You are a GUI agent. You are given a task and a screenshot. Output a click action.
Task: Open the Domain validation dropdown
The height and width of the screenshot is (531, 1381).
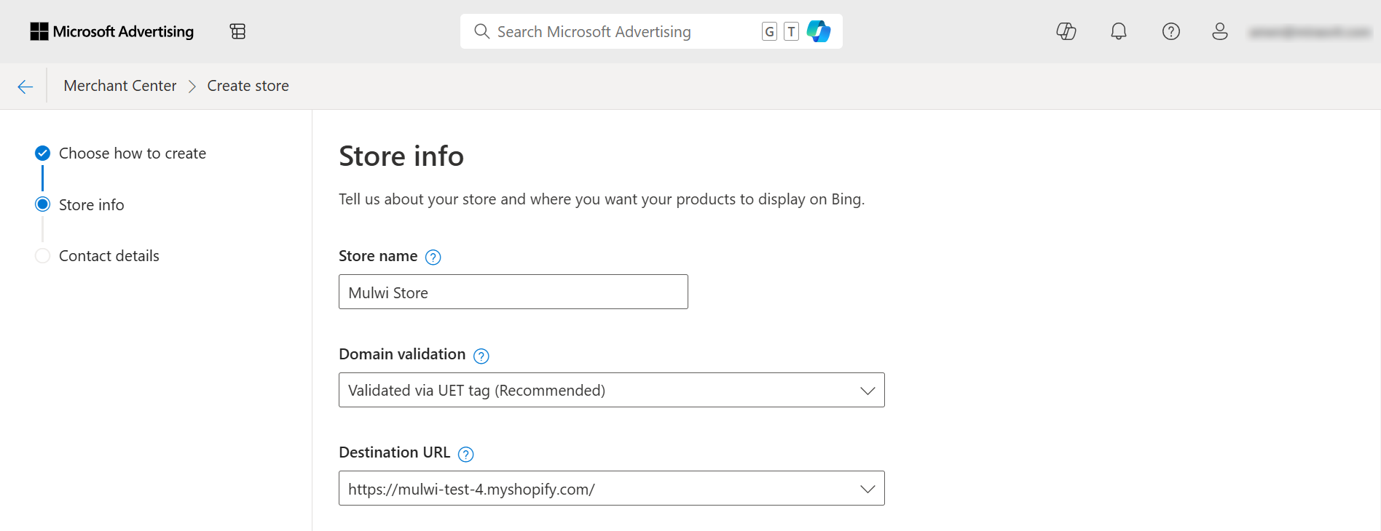[x=612, y=390]
